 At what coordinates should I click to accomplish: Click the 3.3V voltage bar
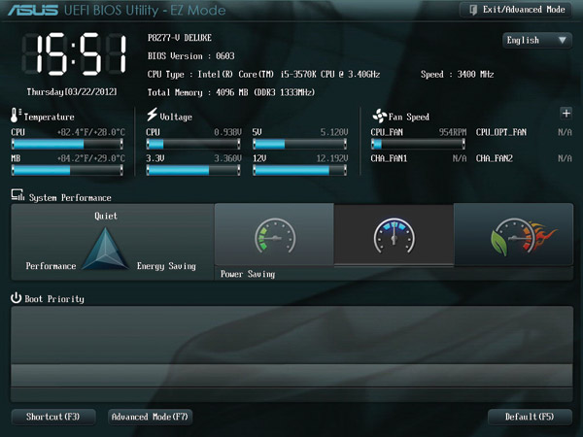coord(193,170)
